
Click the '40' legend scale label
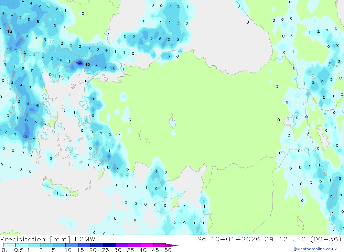[x=143, y=250]
